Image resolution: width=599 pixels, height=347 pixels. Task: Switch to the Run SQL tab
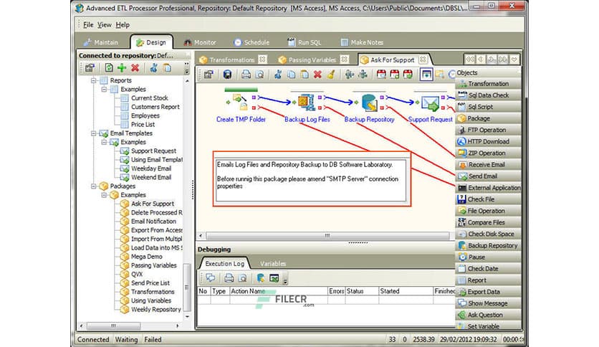click(305, 42)
